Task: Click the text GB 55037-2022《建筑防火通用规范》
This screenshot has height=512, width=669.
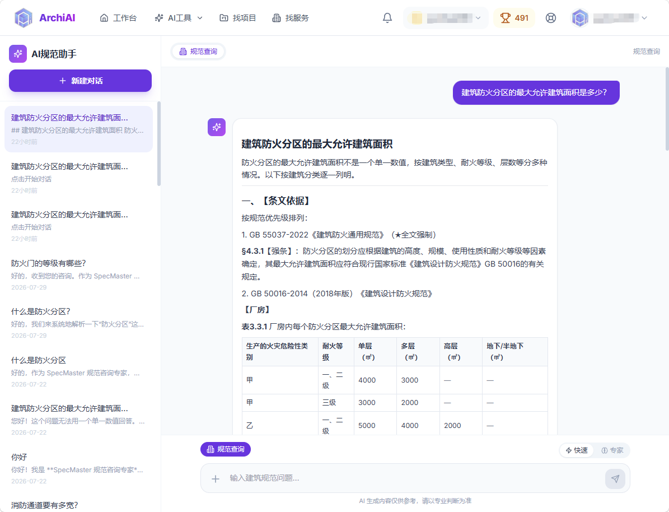Action: tap(316, 235)
